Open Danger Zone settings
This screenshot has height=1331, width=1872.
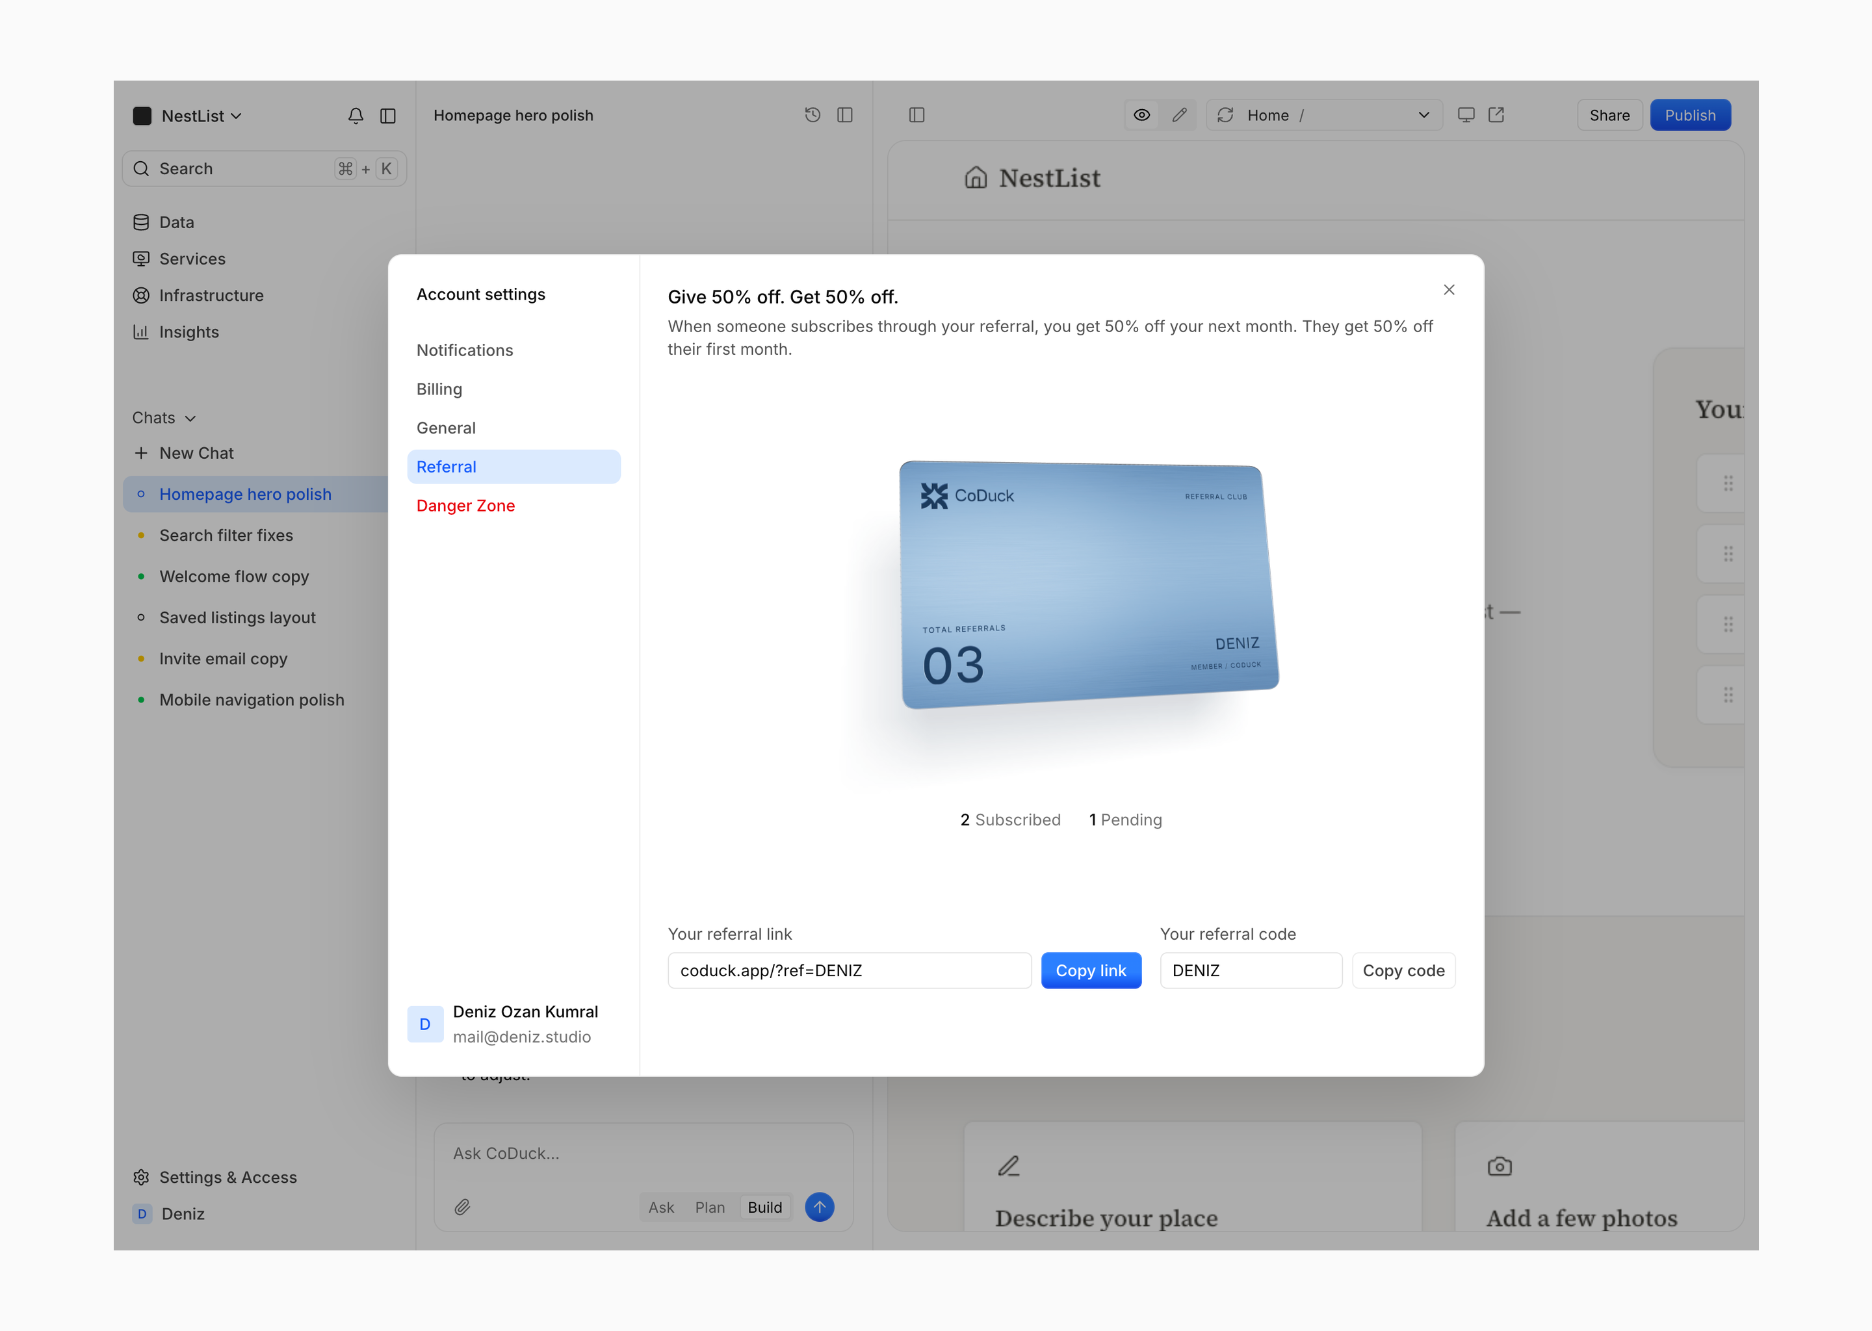click(x=514, y=506)
